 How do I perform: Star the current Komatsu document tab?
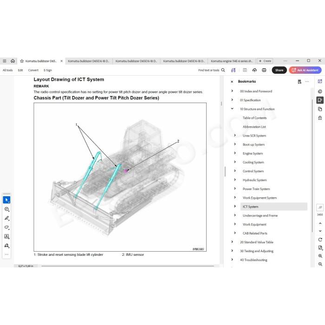pyautogui.click(x=22, y=61)
